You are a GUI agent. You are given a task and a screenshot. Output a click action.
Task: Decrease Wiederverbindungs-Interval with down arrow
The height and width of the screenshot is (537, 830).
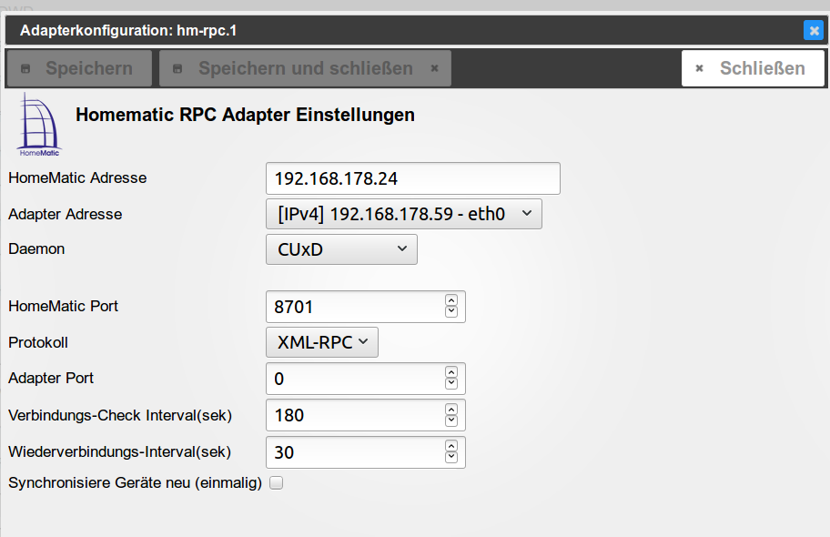(x=451, y=458)
